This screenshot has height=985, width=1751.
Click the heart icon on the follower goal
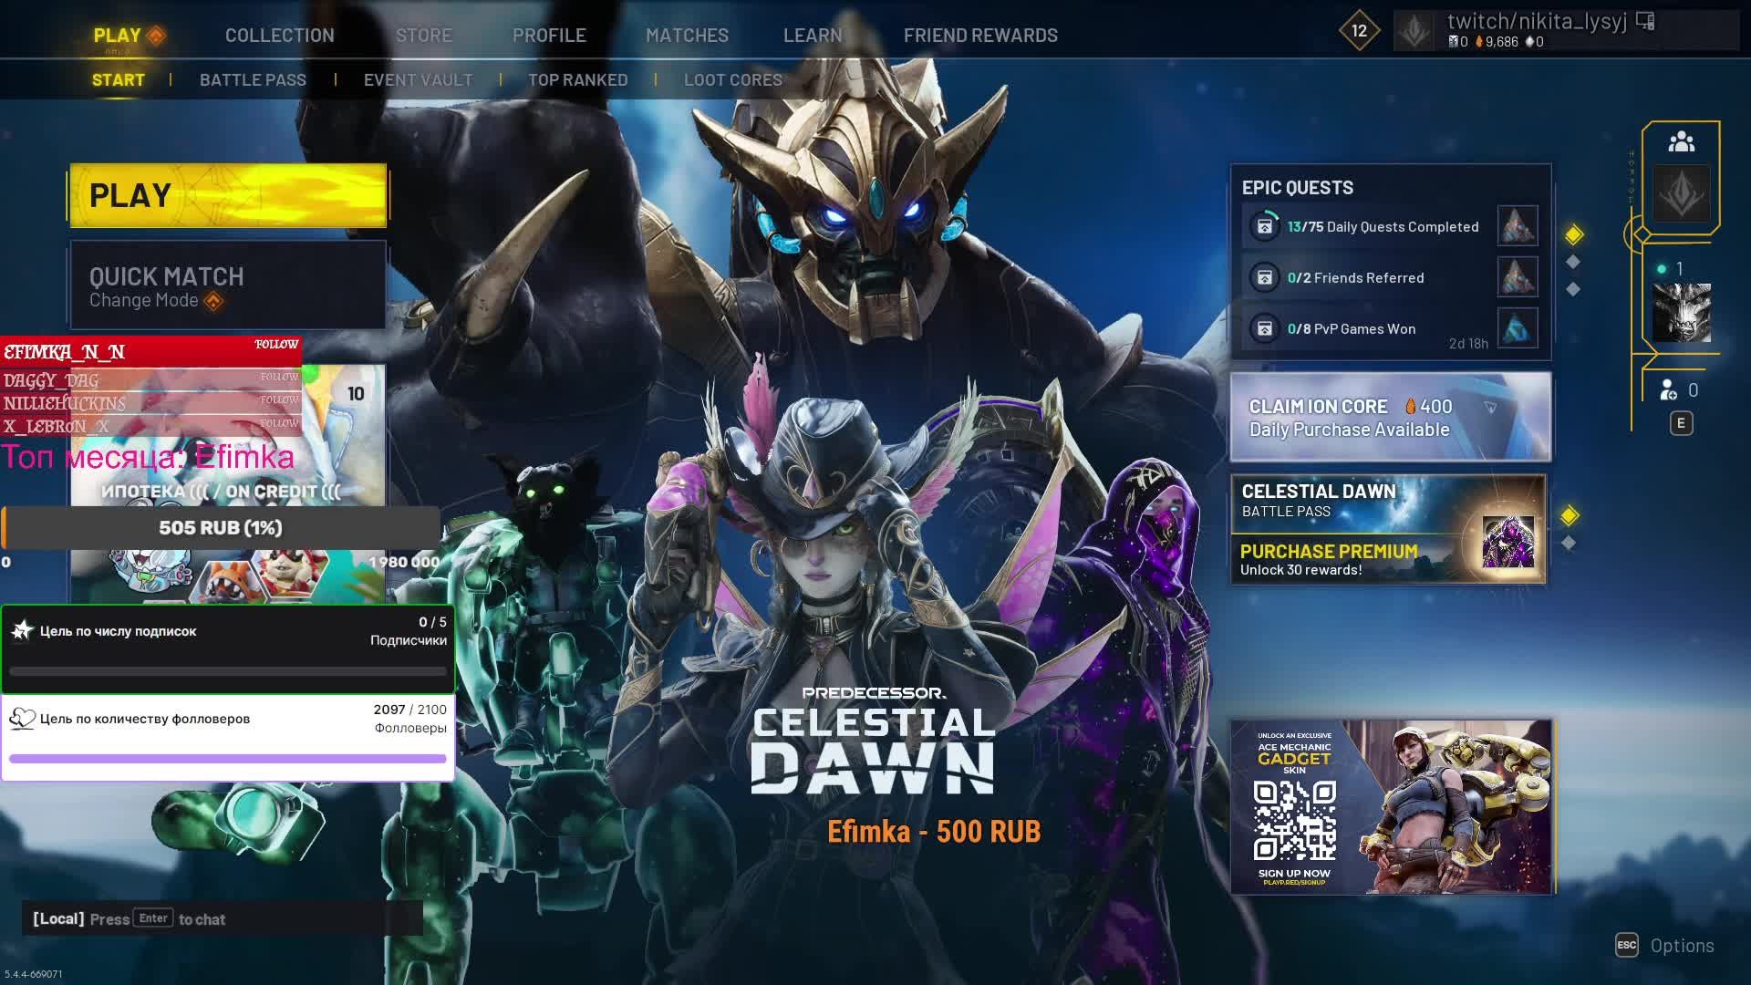pyautogui.click(x=22, y=719)
